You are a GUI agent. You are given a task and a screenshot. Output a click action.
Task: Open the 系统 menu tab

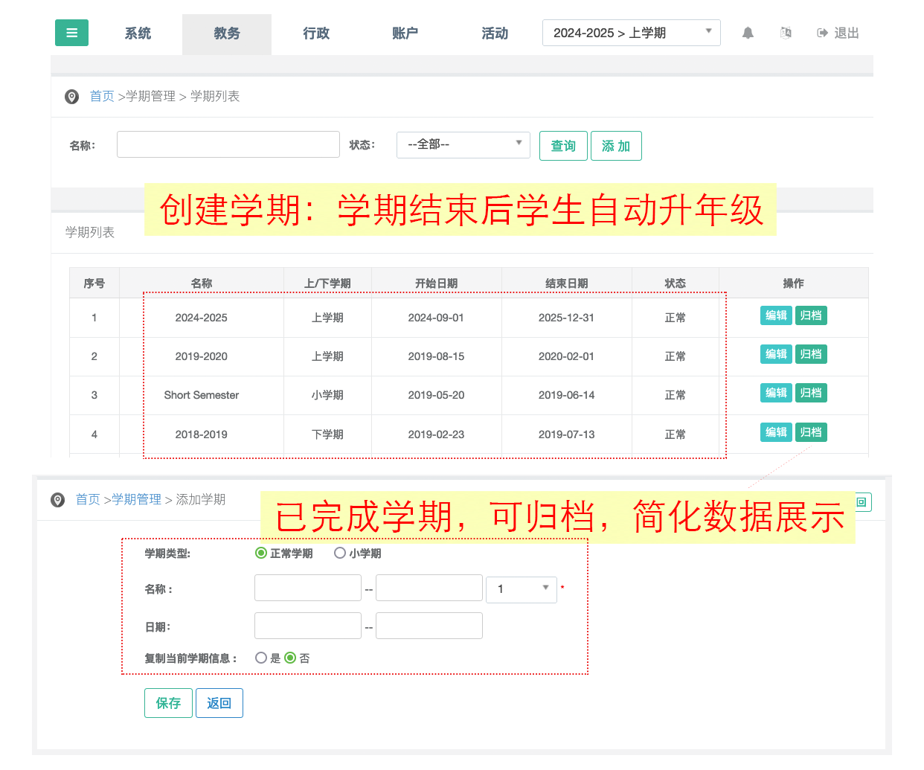(138, 33)
